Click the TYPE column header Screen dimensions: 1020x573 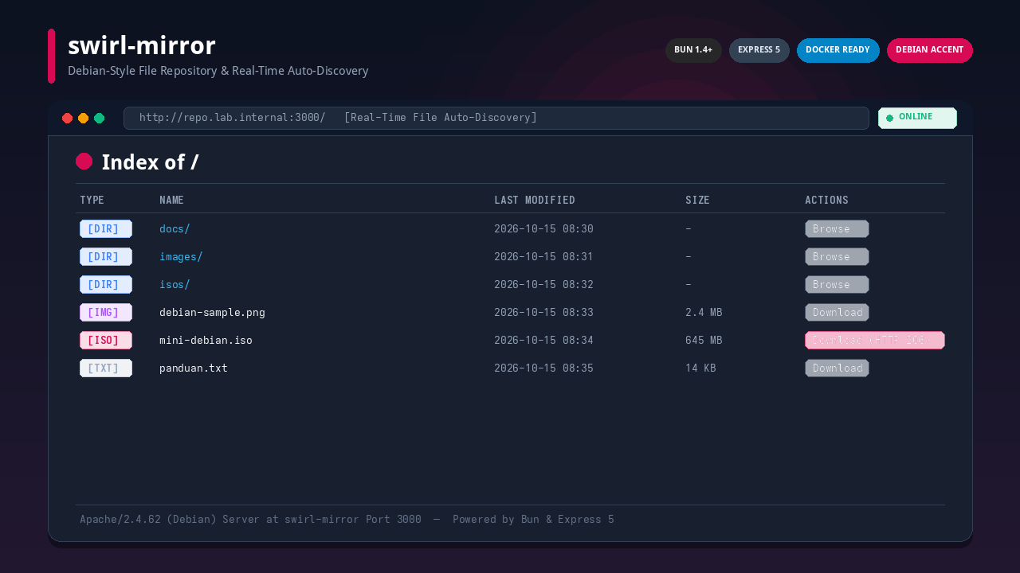click(x=92, y=201)
